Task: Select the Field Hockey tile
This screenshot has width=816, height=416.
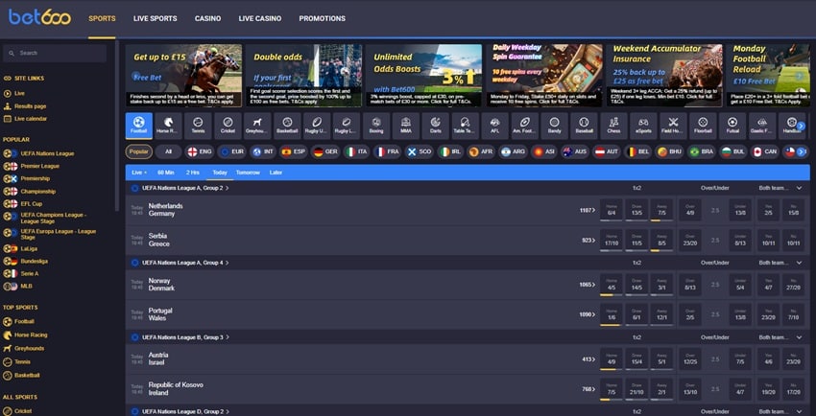Action: click(x=673, y=126)
